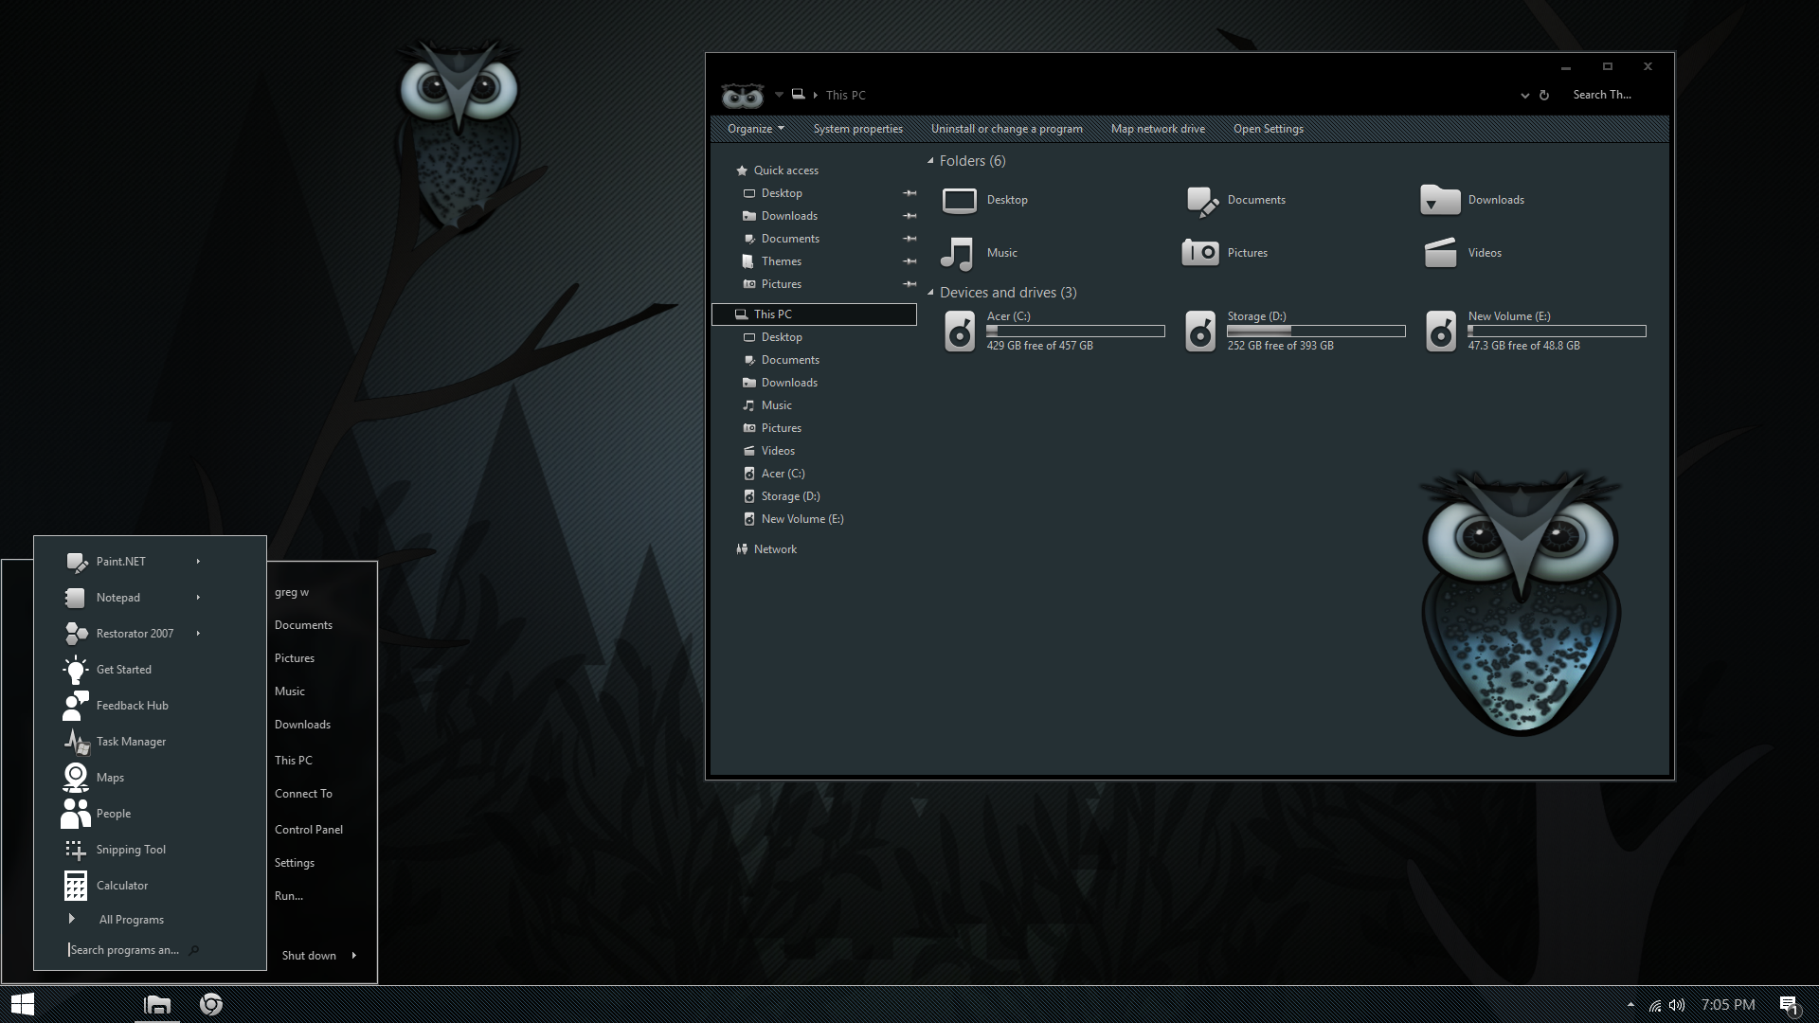The height and width of the screenshot is (1023, 1819).
Task: Unpin Downloads from Quick access
Action: [x=909, y=215]
